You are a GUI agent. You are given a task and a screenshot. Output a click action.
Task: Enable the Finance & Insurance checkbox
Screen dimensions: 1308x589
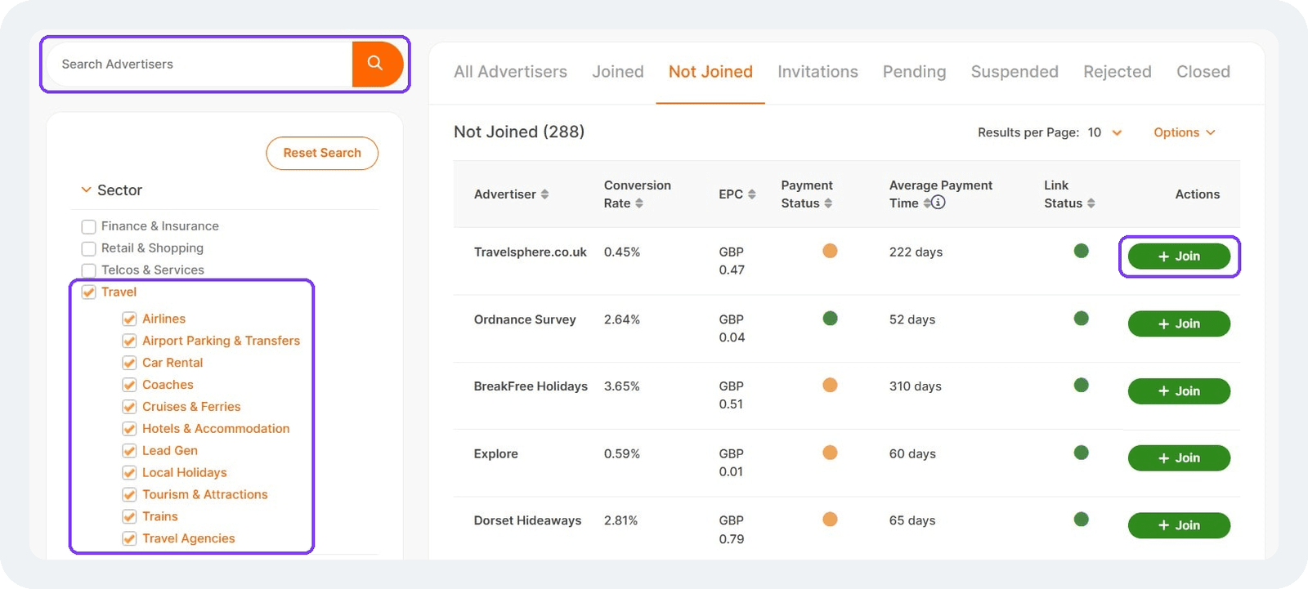point(89,226)
